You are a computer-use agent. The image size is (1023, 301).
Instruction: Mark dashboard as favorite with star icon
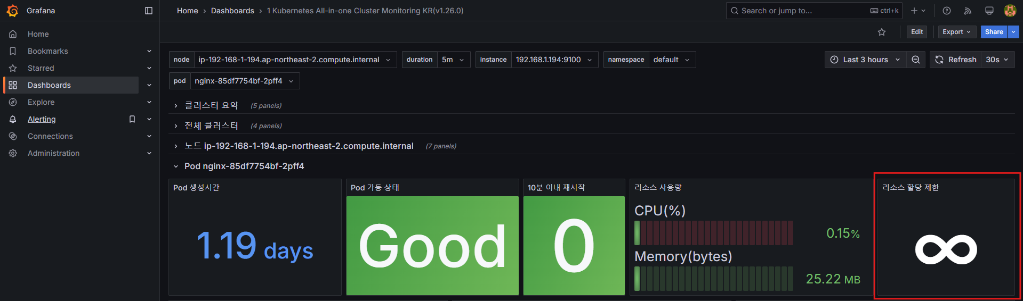click(x=882, y=32)
